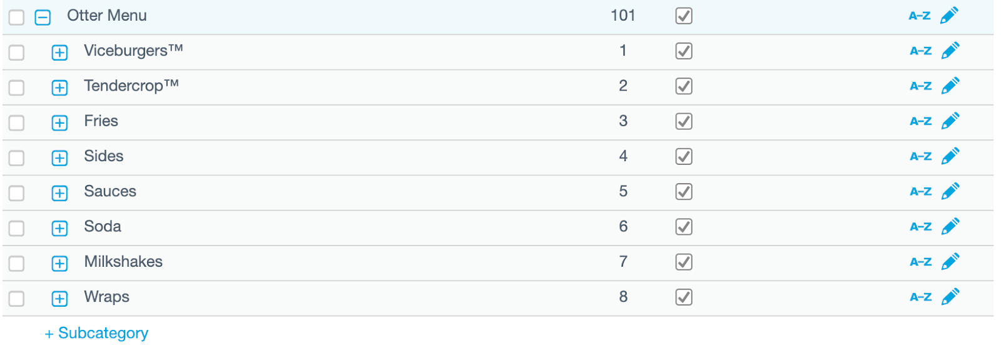Tick the selection checkbox beside Otter Menu
Viewport: 1001px width, 348px height.
point(17,17)
